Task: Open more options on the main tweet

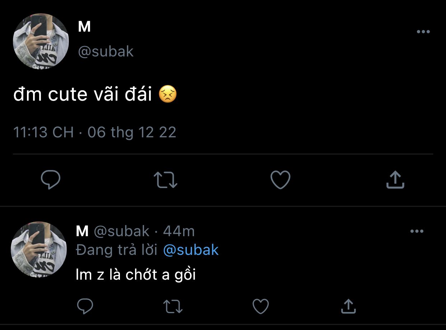Action: 423,32
